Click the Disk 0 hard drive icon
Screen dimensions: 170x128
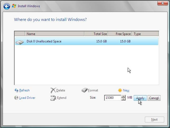tap(20, 42)
